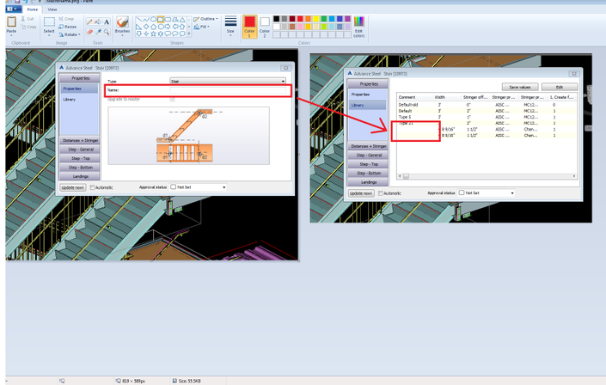Open the Type dropdown showing Stair
The height and width of the screenshot is (385, 606).
tap(228, 81)
